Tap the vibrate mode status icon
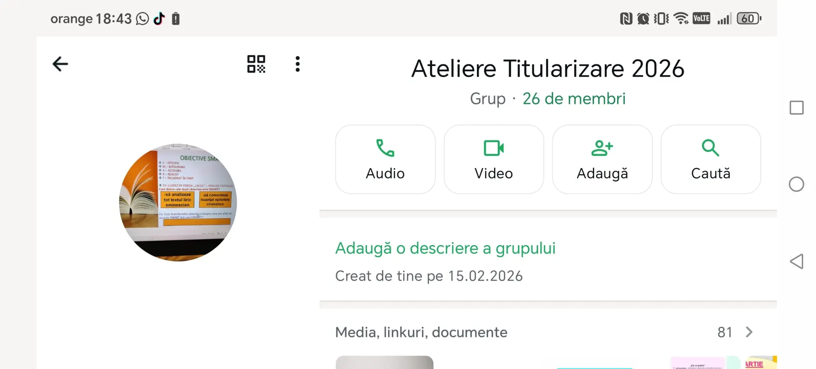This screenshot has width=816, height=369. pos(661,19)
